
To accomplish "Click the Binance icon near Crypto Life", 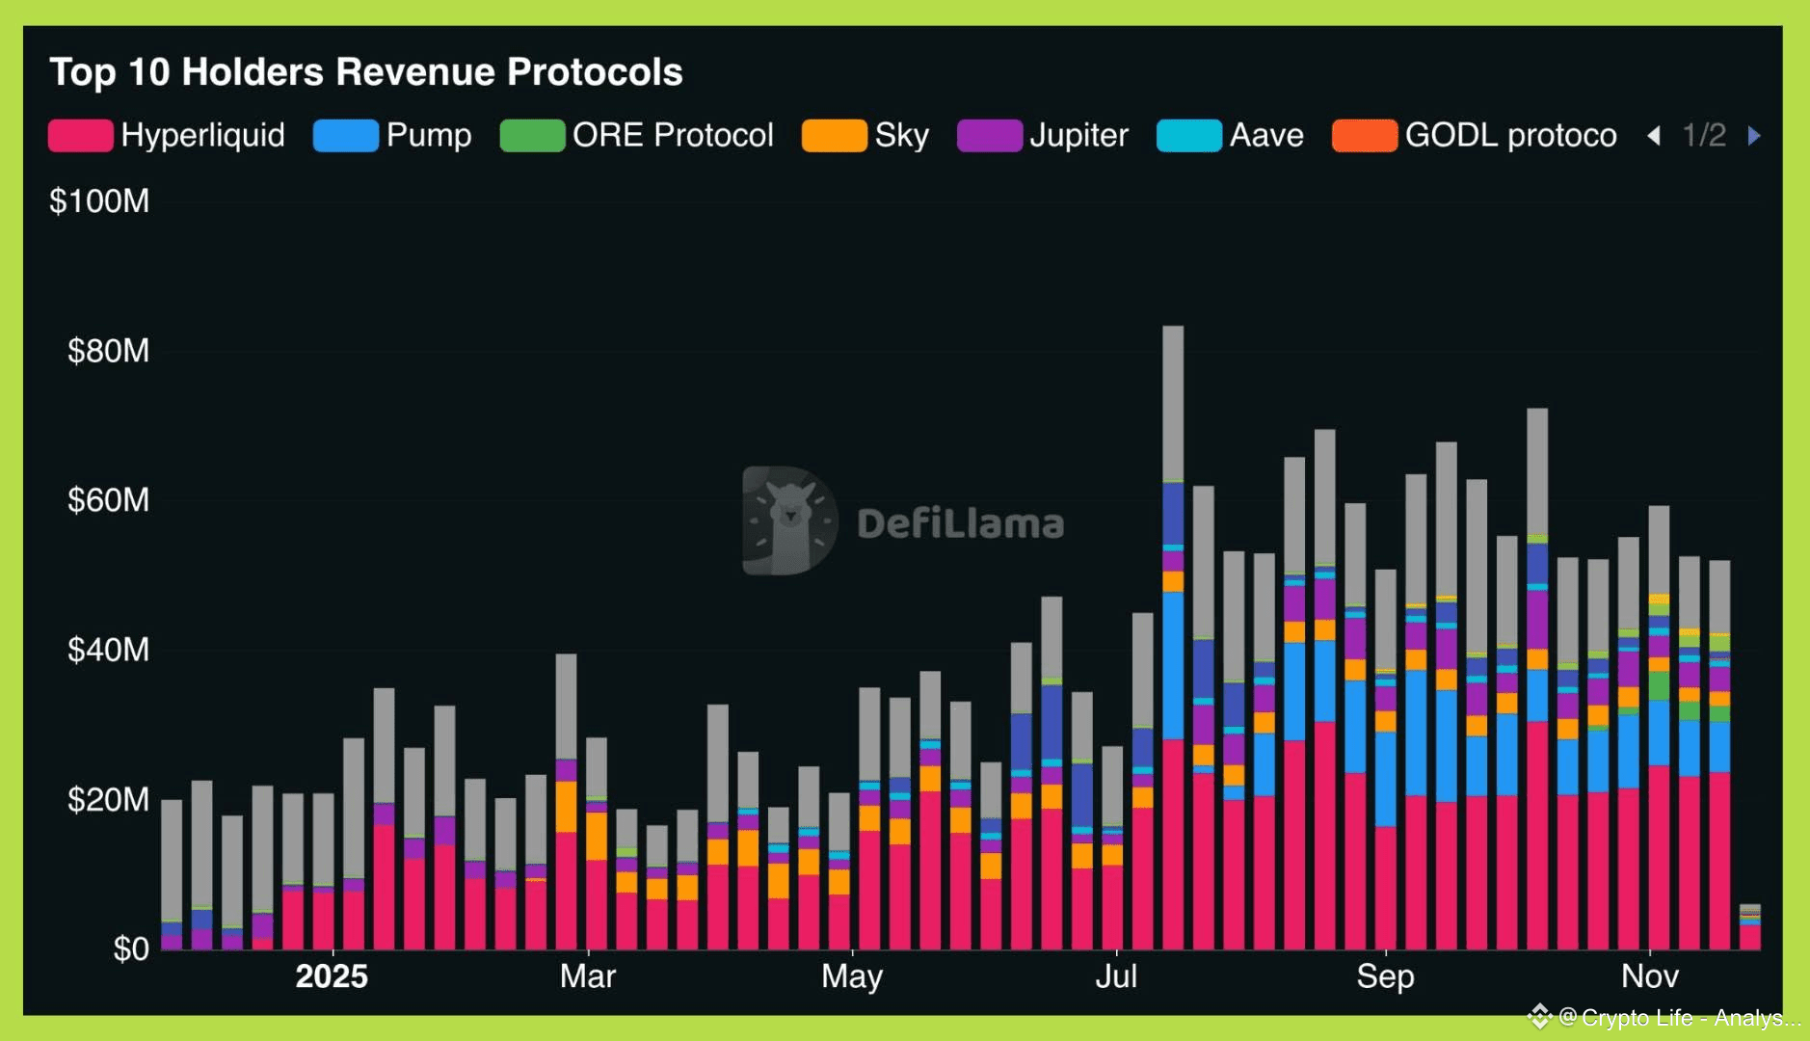I will coord(1539,1017).
